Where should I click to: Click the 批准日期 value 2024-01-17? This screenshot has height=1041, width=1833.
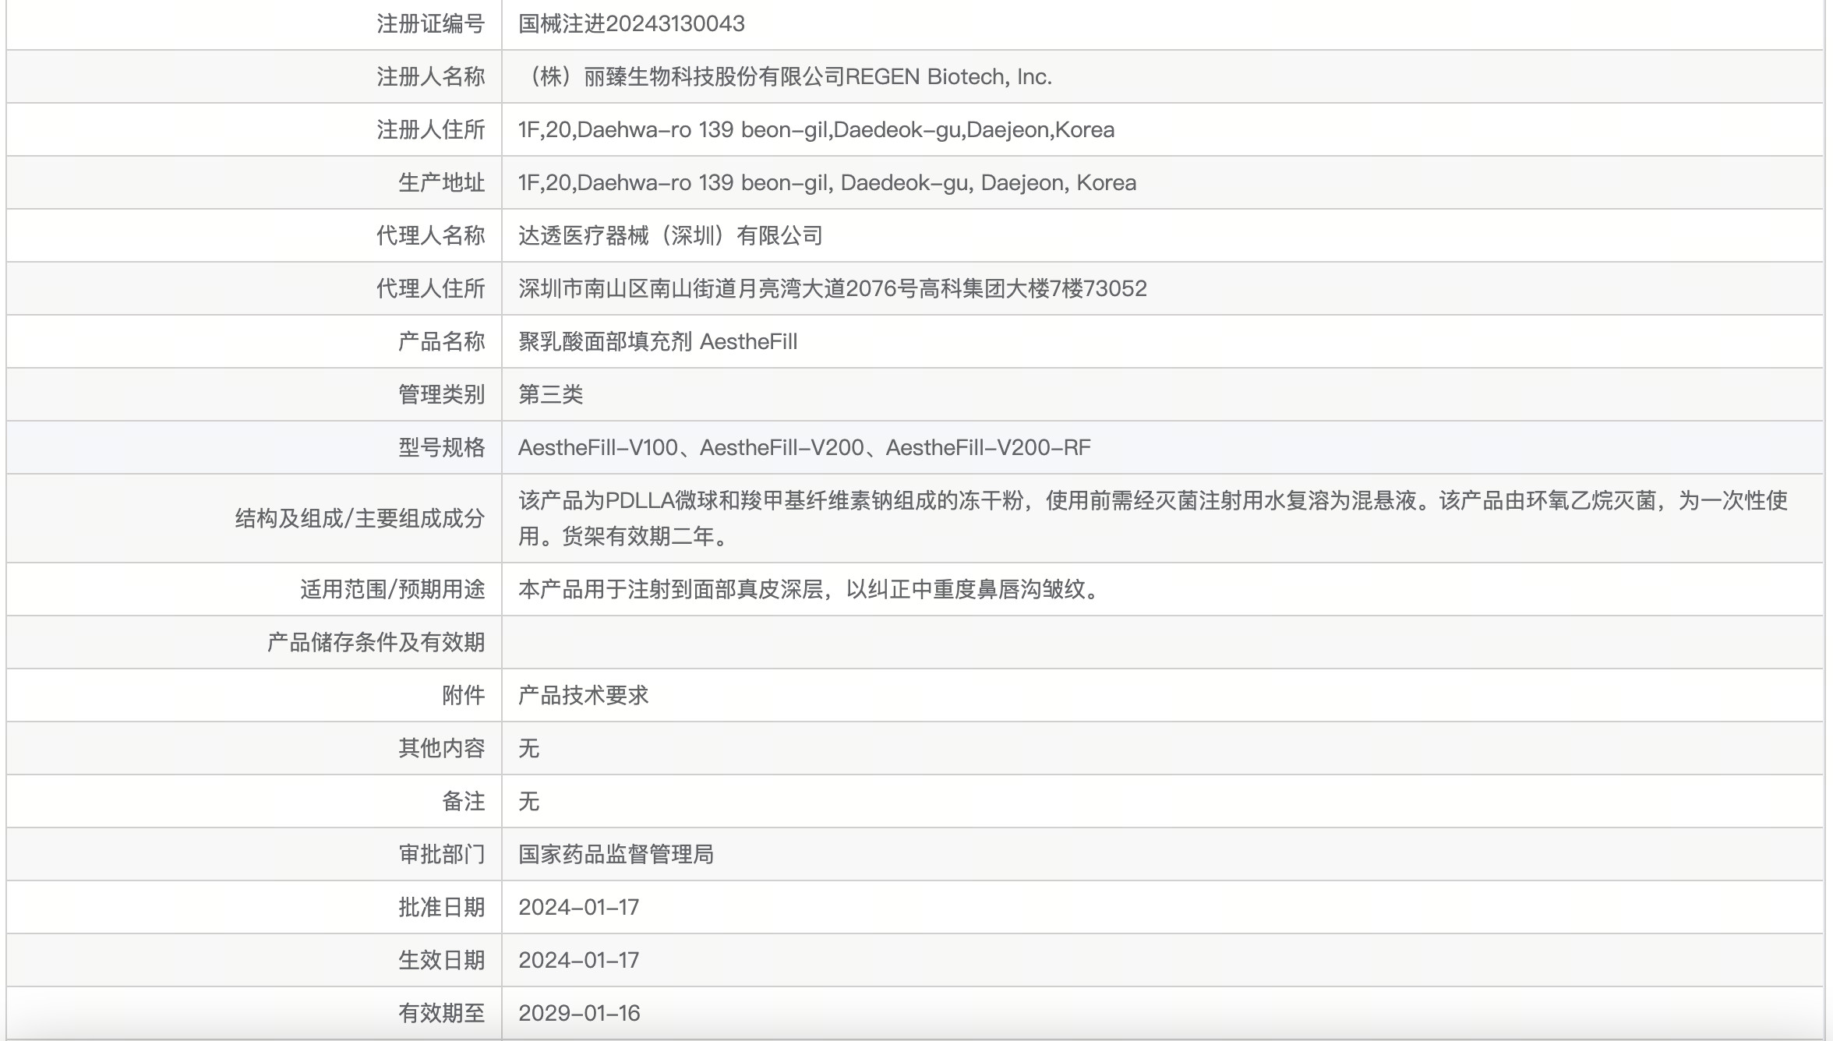click(x=579, y=907)
